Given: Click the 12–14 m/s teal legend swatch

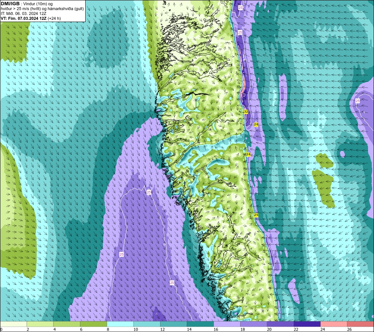Looking at the screenshot, I should 174,324.
